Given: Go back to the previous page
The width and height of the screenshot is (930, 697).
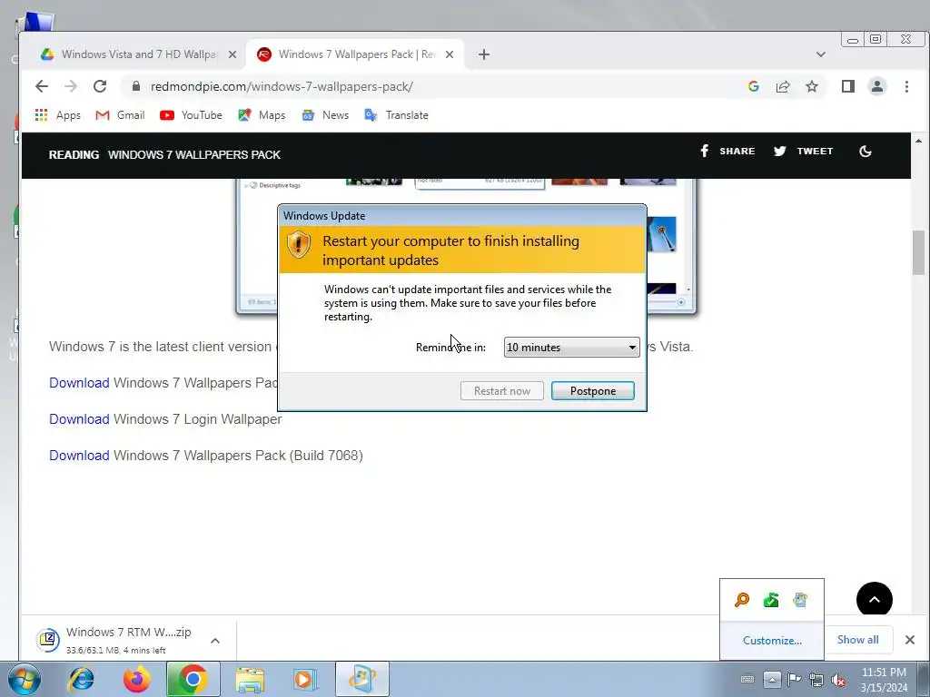Looking at the screenshot, I should point(42,86).
